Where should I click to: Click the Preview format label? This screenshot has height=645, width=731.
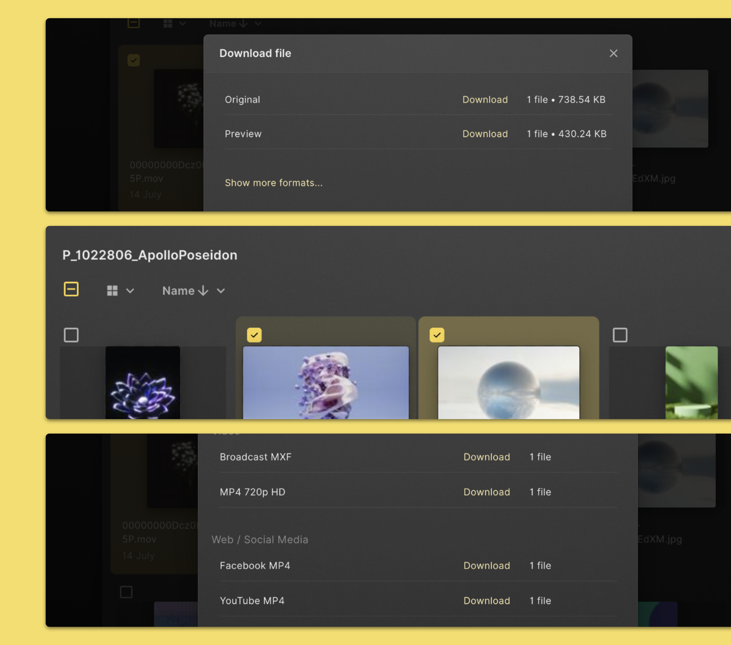[x=243, y=134]
